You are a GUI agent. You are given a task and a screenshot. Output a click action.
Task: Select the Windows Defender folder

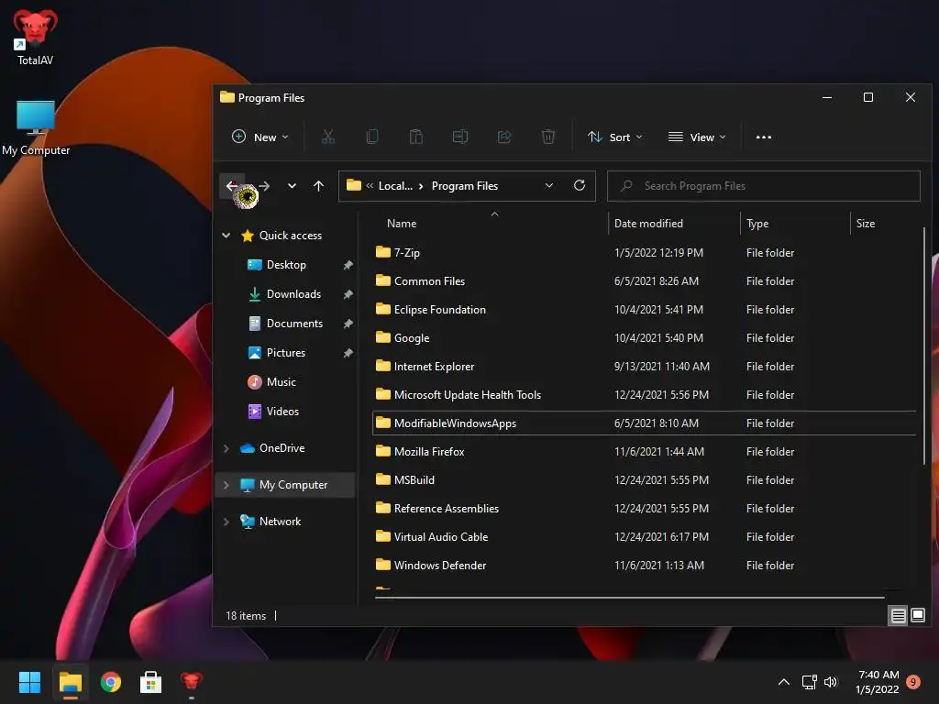point(644,565)
